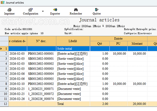Click PU 10,000.00 in row 8
157x111 pixels.
[118, 84]
